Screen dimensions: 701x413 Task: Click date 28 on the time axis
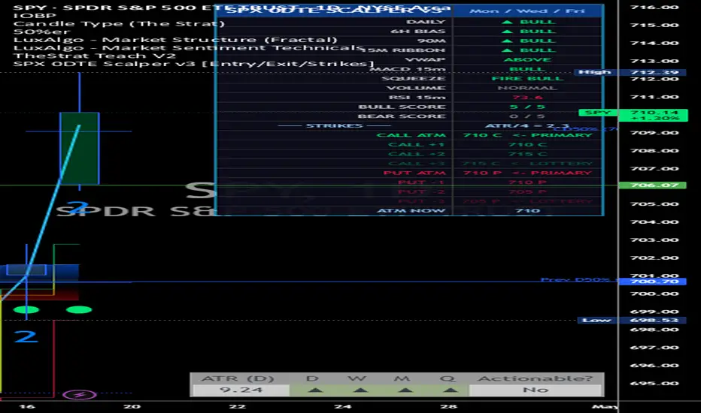448,406
